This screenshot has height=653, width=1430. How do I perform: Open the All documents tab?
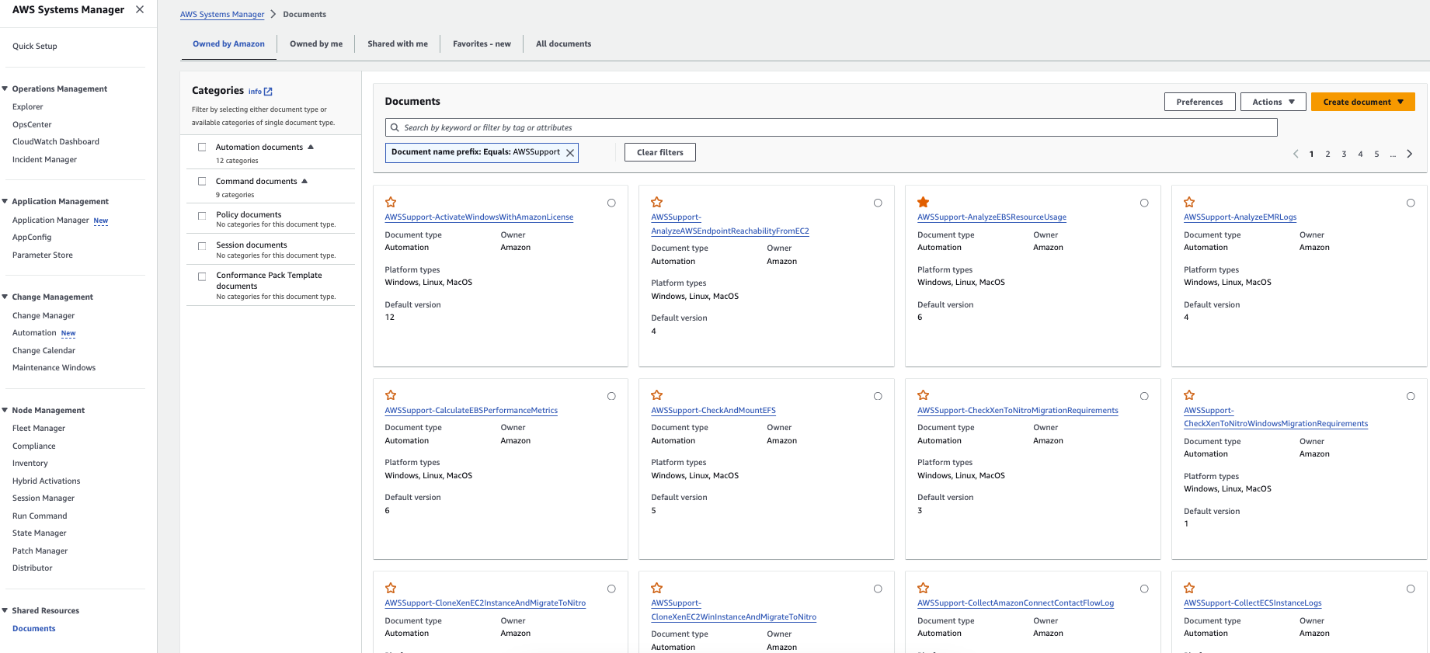click(563, 44)
